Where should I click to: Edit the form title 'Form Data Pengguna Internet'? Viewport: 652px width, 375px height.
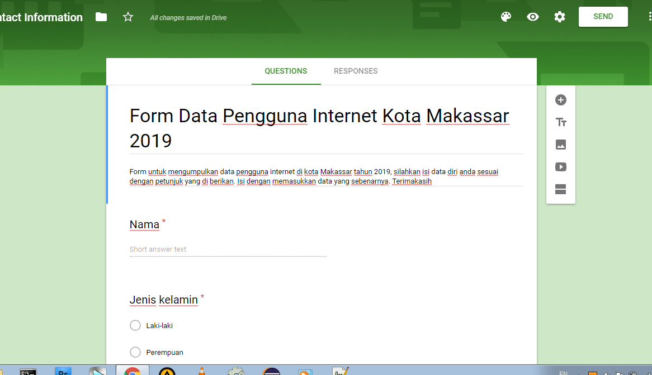[x=326, y=128]
